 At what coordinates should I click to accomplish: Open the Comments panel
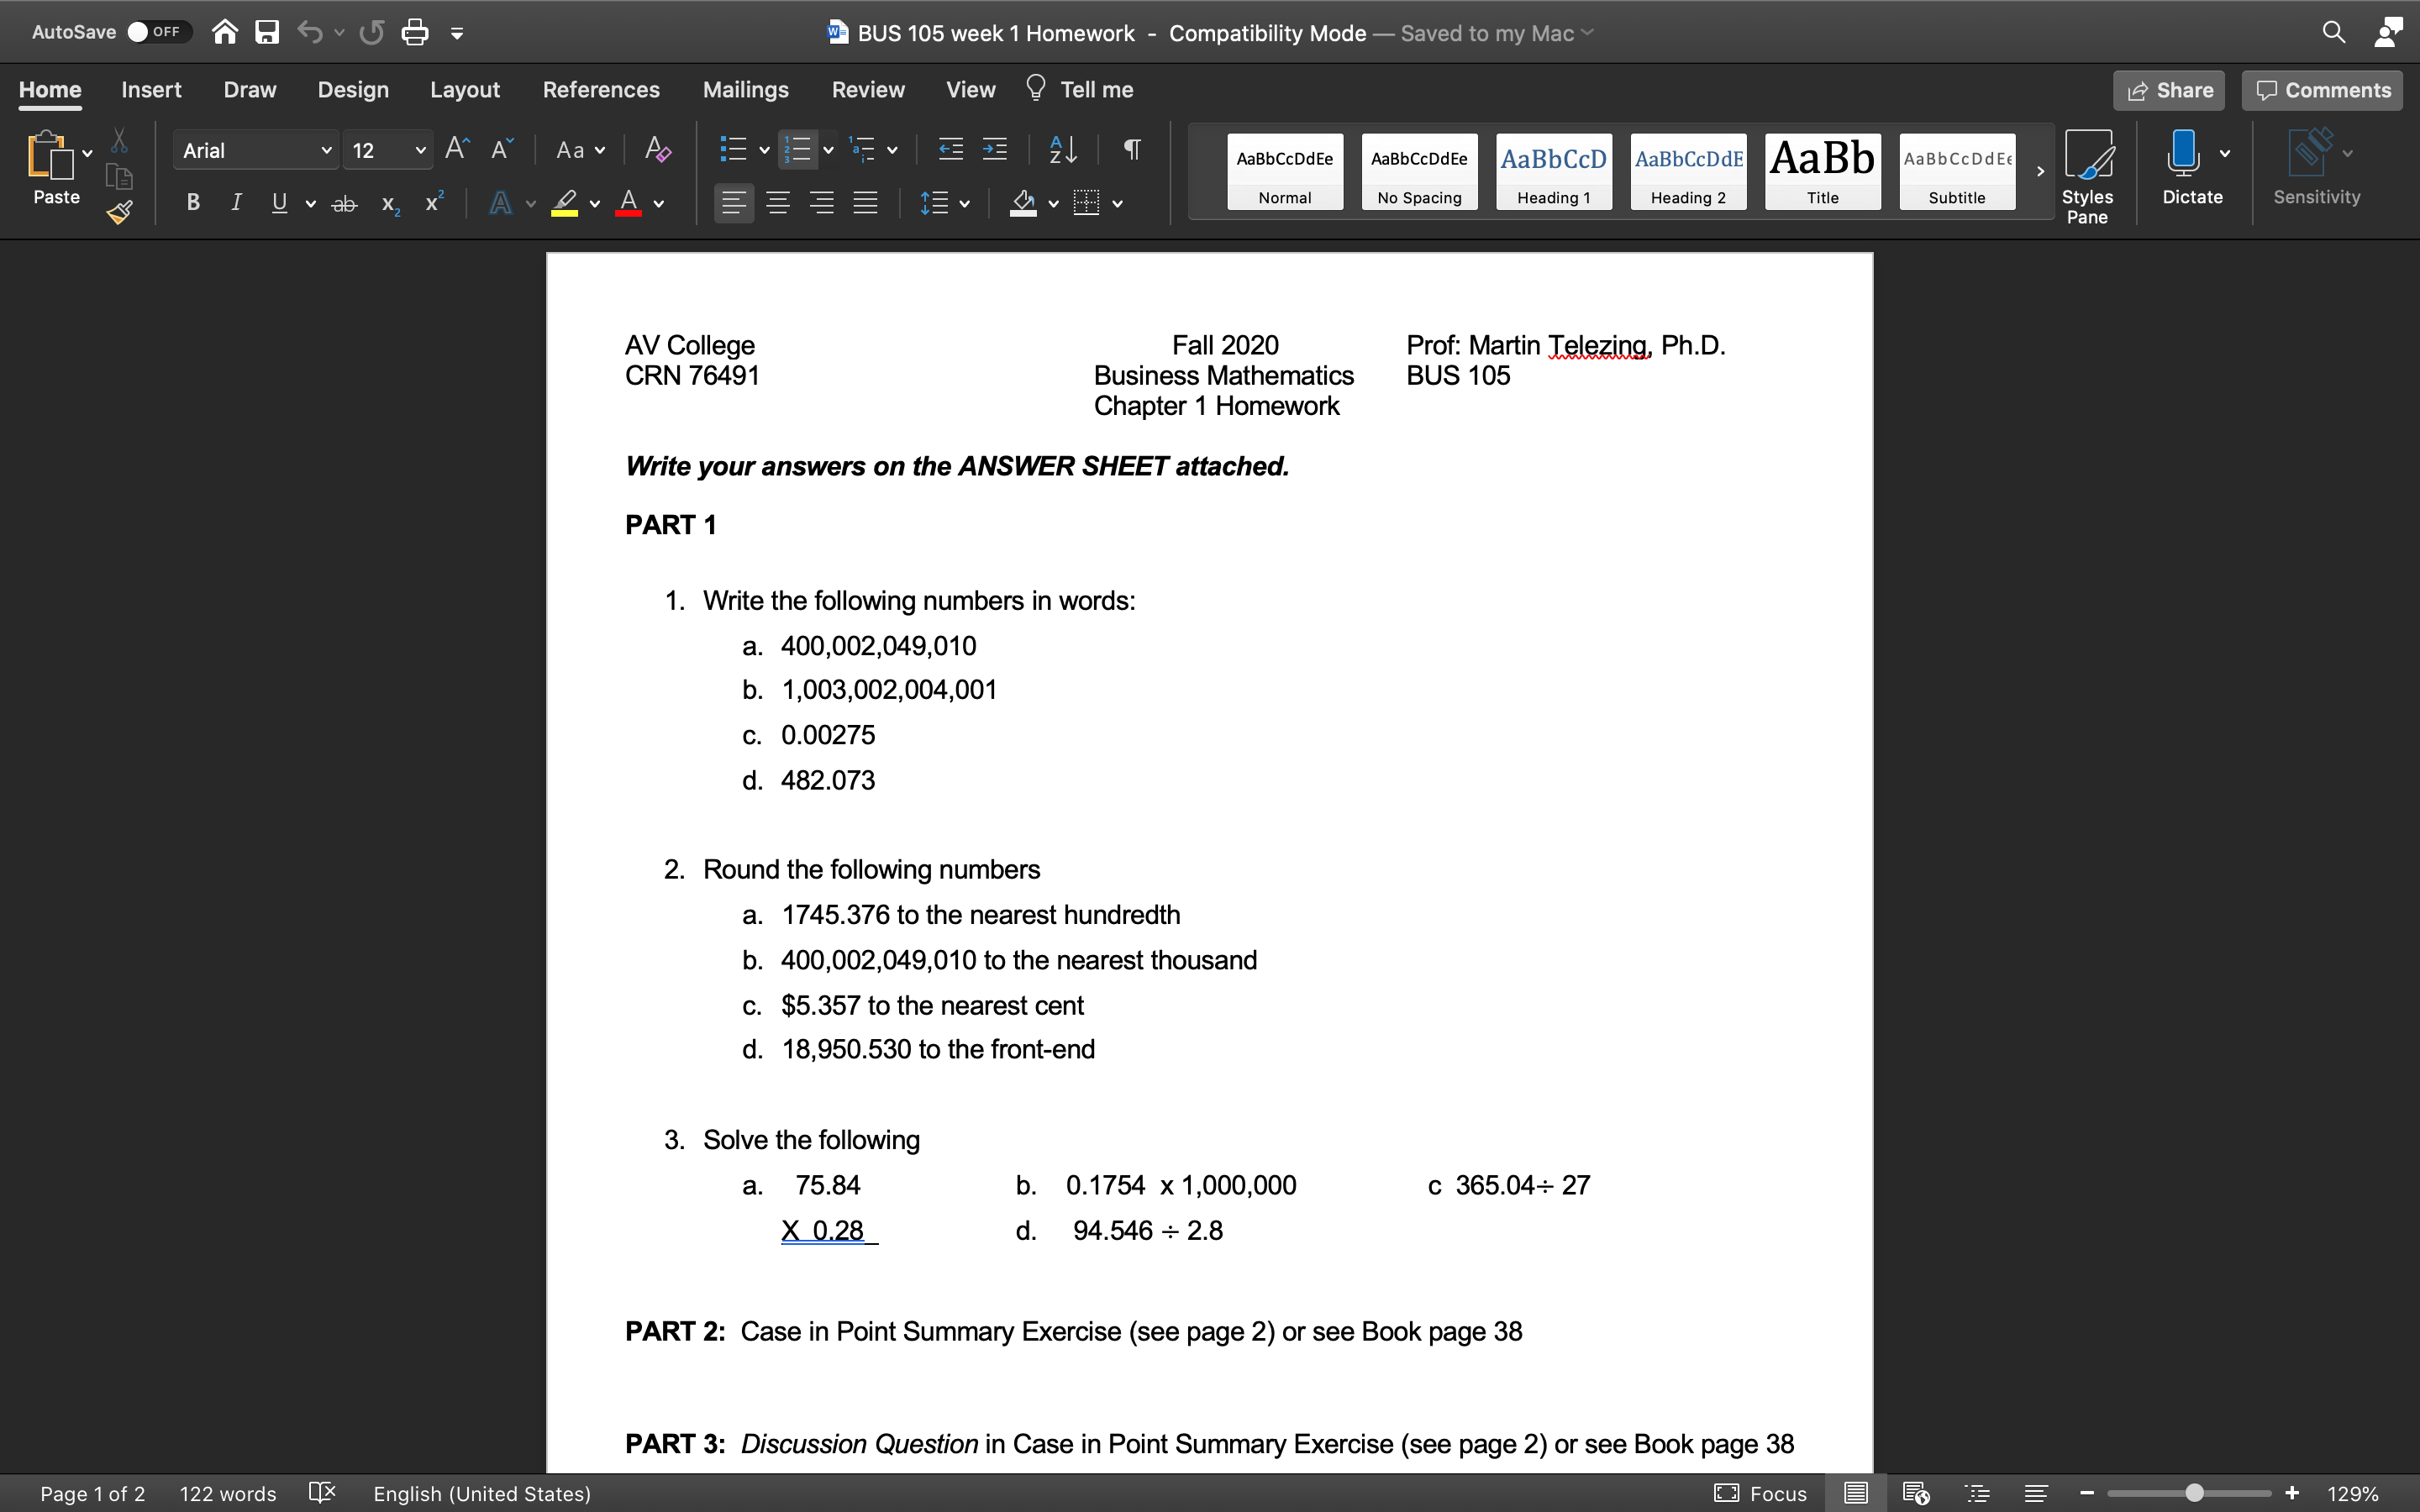click(x=2321, y=89)
